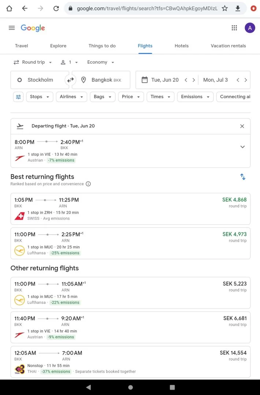
Task: Remove the selected departing flight
Action: coord(242,126)
